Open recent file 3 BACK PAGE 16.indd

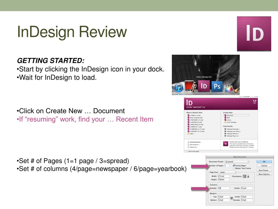(195, 125)
